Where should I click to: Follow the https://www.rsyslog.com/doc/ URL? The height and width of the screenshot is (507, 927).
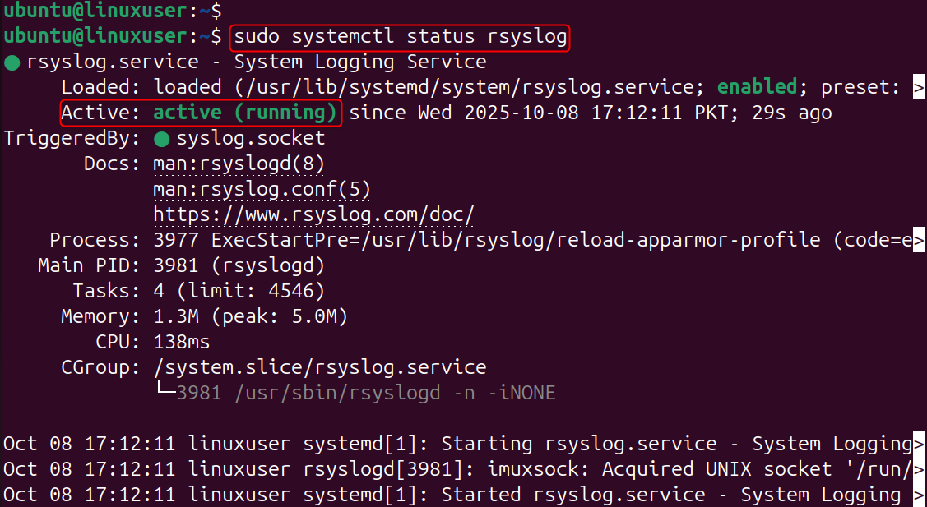click(x=313, y=215)
